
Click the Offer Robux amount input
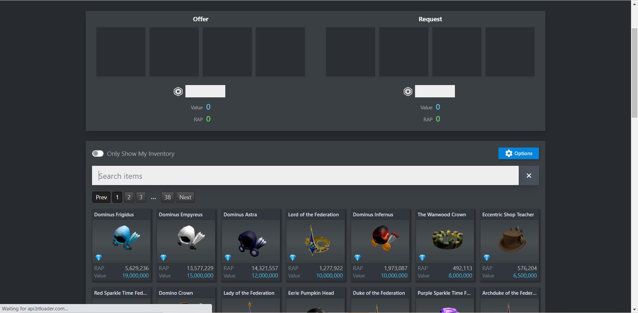pyautogui.click(x=205, y=91)
